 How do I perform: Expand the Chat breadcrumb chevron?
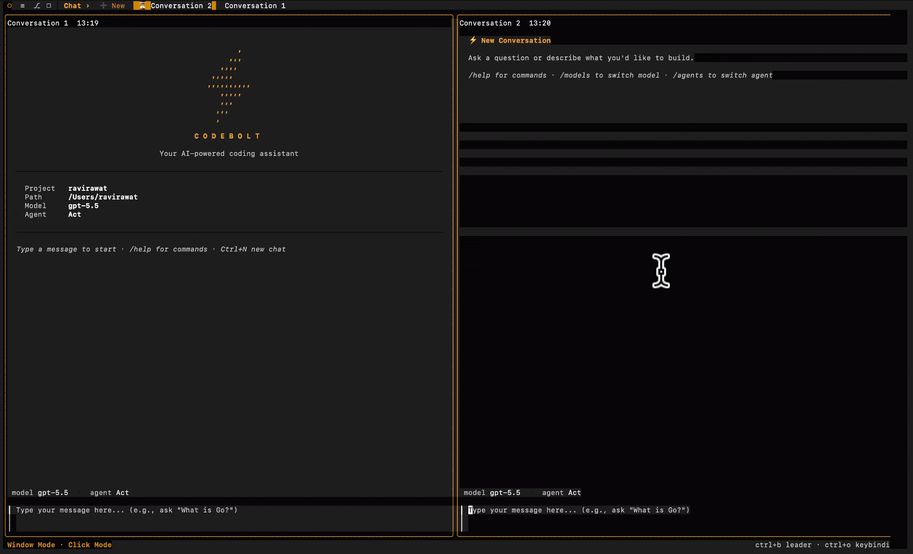coord(88,6)
